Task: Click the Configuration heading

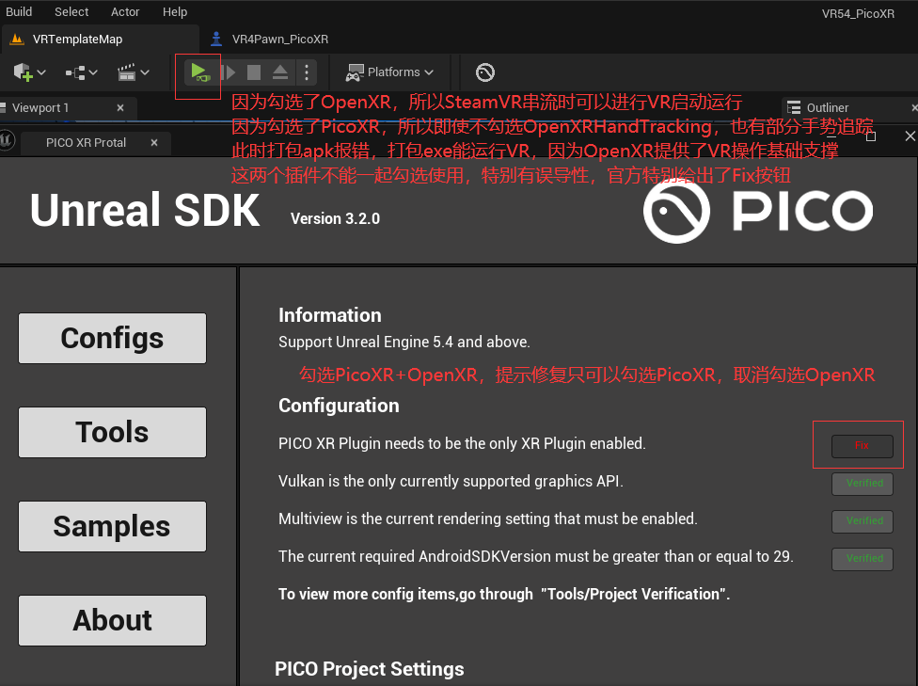Action: click(x=339, y=406)
